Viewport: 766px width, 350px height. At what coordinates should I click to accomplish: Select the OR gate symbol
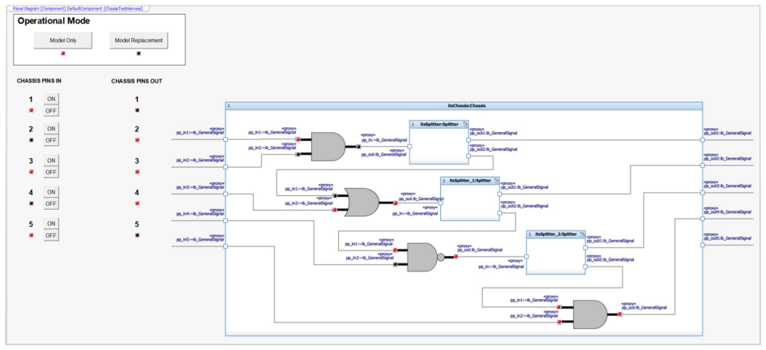pyautogui.click(x=362, y=202)
